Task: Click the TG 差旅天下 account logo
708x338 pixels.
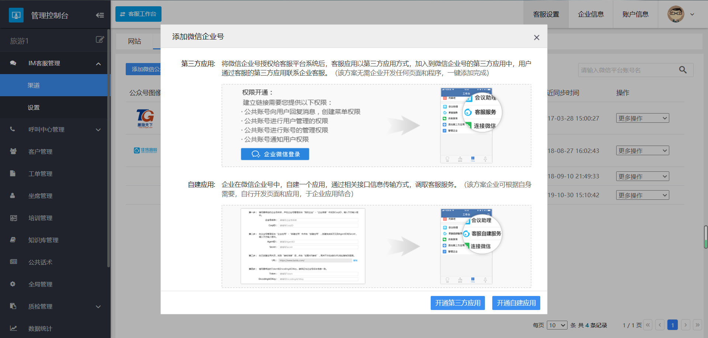Action: tap(145, 118)
